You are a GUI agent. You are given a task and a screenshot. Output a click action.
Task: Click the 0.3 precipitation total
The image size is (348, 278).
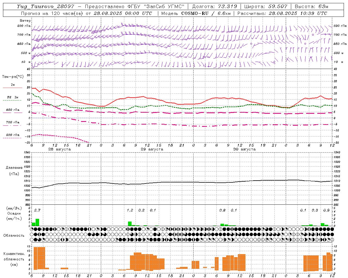(x=315, y=210)
